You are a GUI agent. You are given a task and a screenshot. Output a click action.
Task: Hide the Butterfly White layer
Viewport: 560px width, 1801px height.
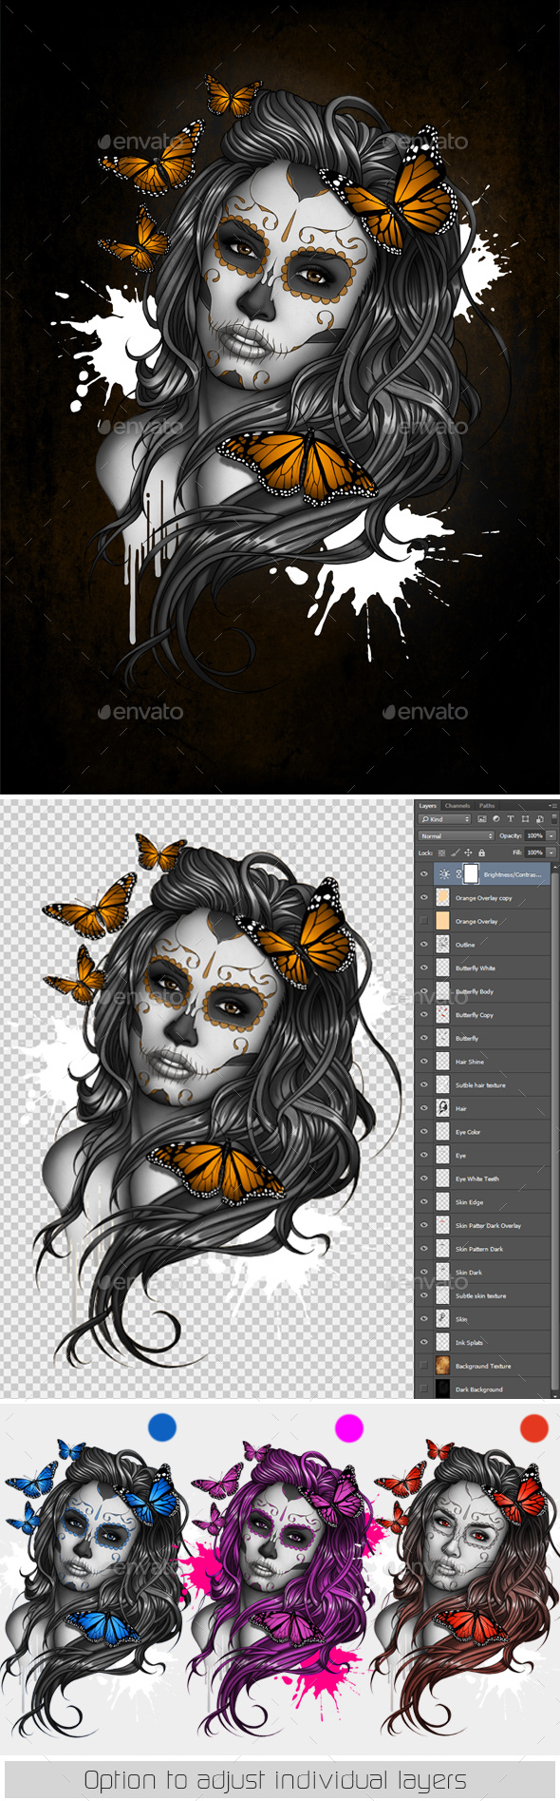[x=424, y=968]
